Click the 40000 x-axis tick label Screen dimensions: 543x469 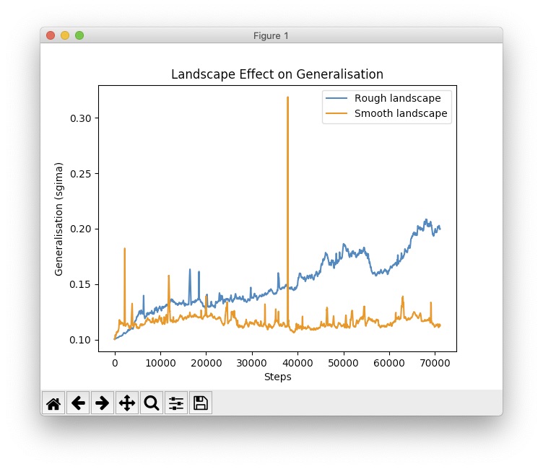pos(297,363)
